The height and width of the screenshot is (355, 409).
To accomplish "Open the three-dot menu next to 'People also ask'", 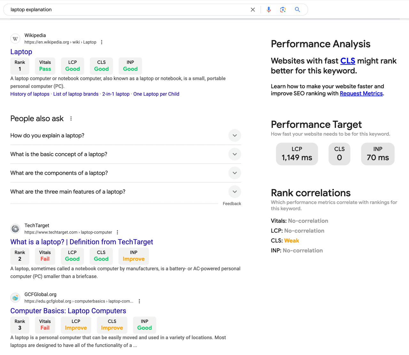I will [71, 119].
